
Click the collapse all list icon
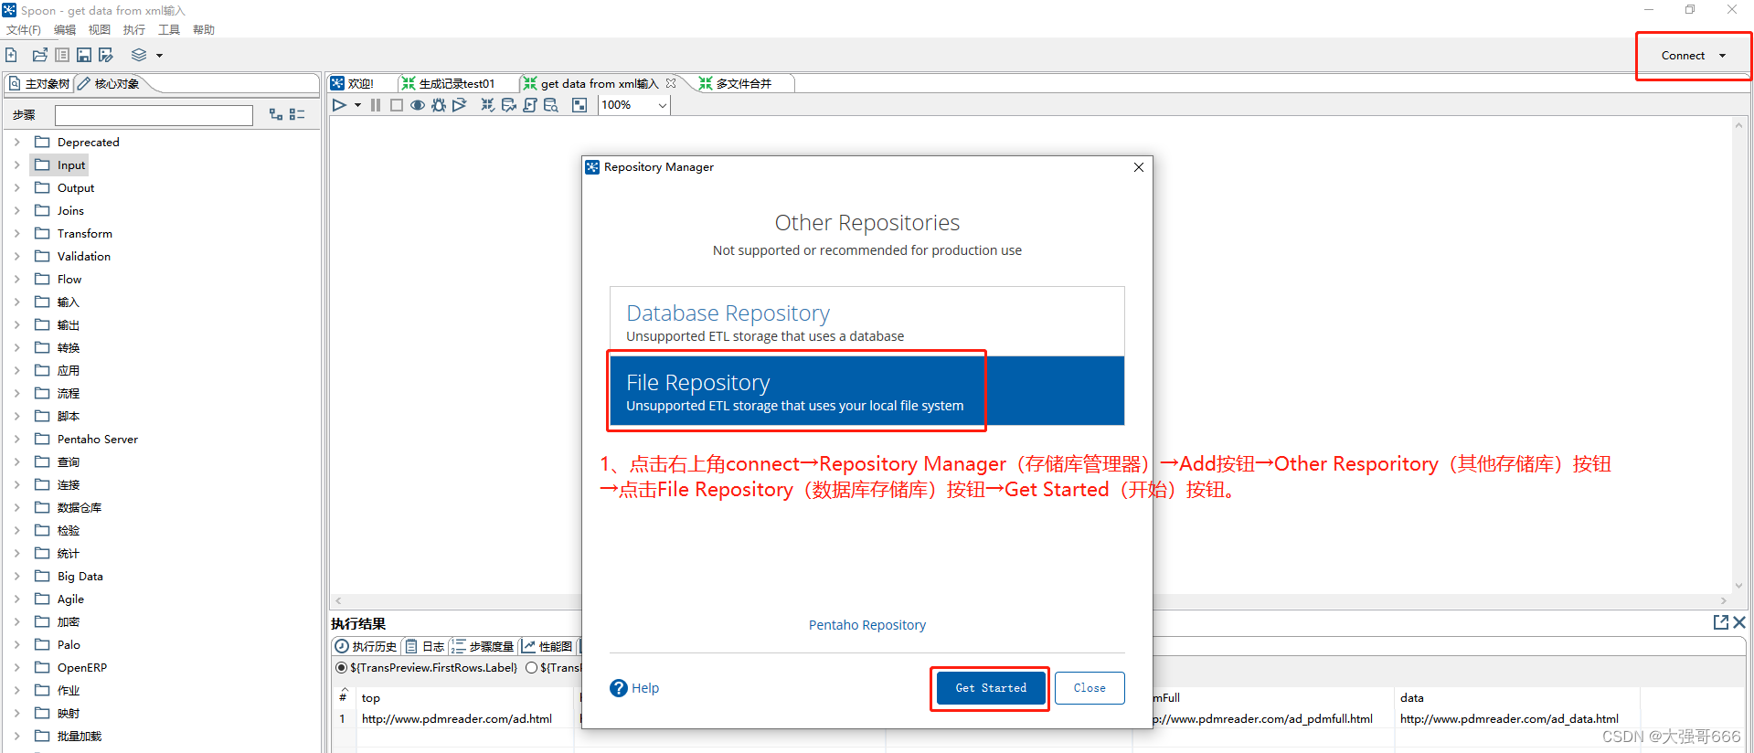tap(297, 114)
